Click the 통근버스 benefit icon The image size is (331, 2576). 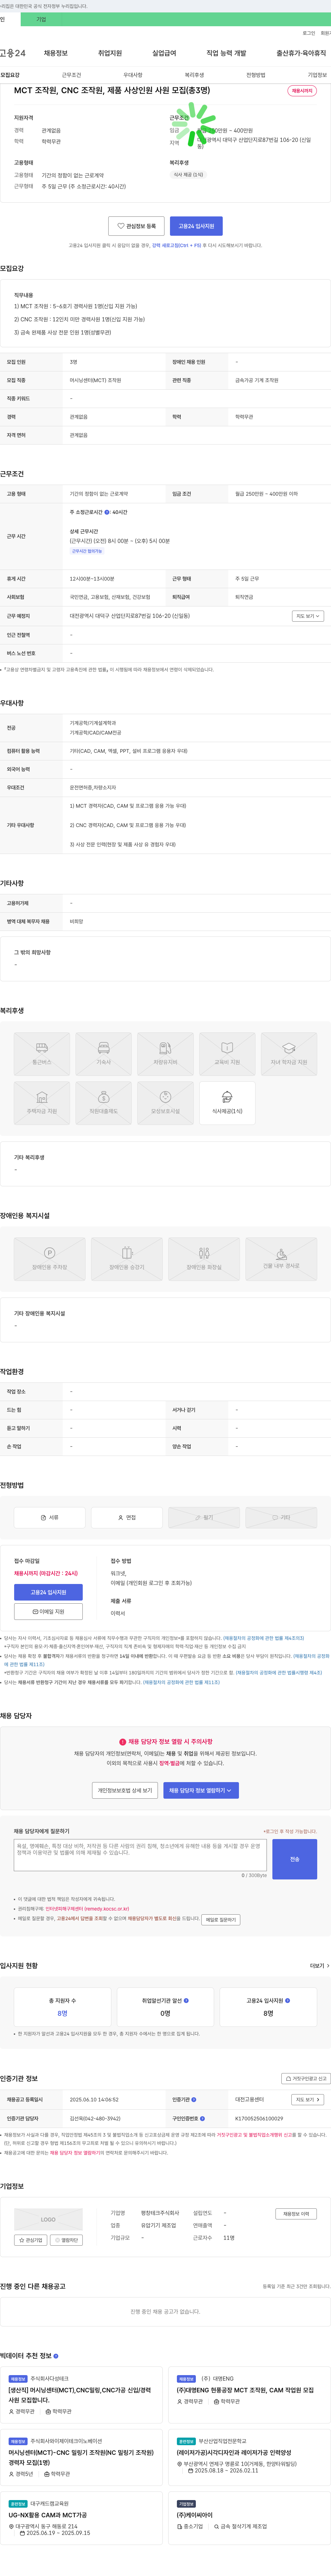tap(42, 1054)
